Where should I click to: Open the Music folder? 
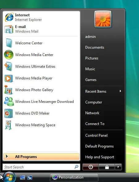click(90, 69)
